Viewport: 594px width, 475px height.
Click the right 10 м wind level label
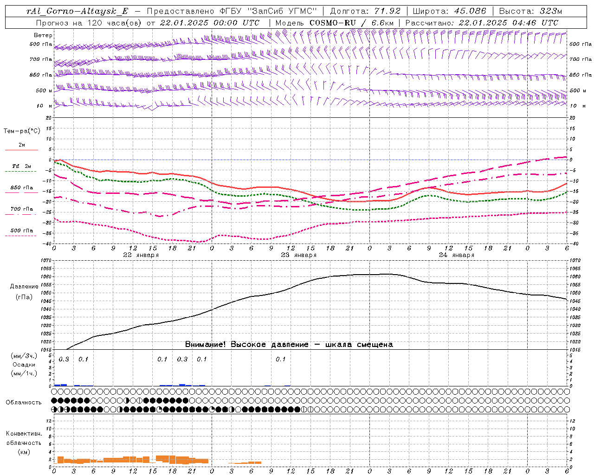click(577, 106)
